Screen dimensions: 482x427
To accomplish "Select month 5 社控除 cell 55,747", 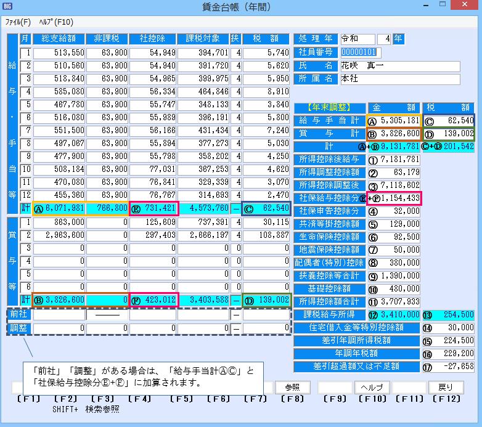I will coord(153,105).
